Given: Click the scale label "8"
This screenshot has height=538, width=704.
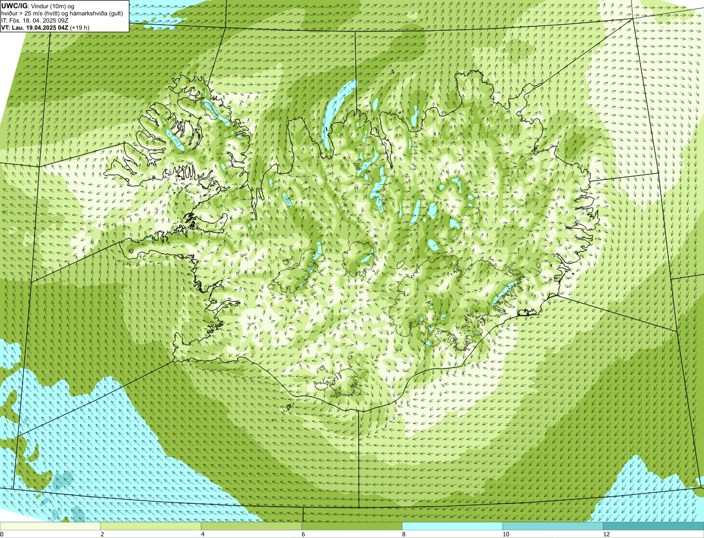Looking at the screenshot, I should [x=403, y=534].
